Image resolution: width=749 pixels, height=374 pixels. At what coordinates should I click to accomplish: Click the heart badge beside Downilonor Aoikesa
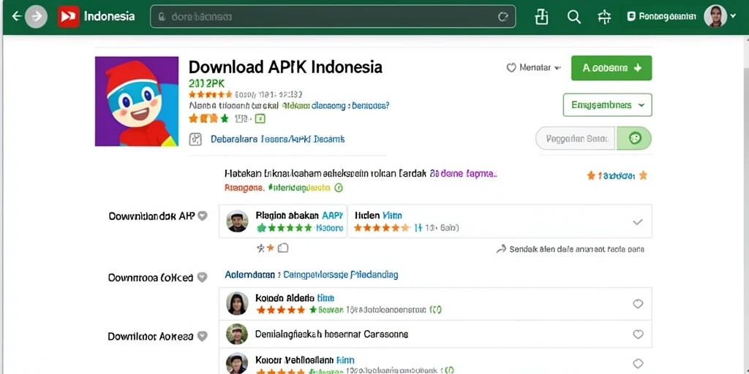click(x=203, y=336)
